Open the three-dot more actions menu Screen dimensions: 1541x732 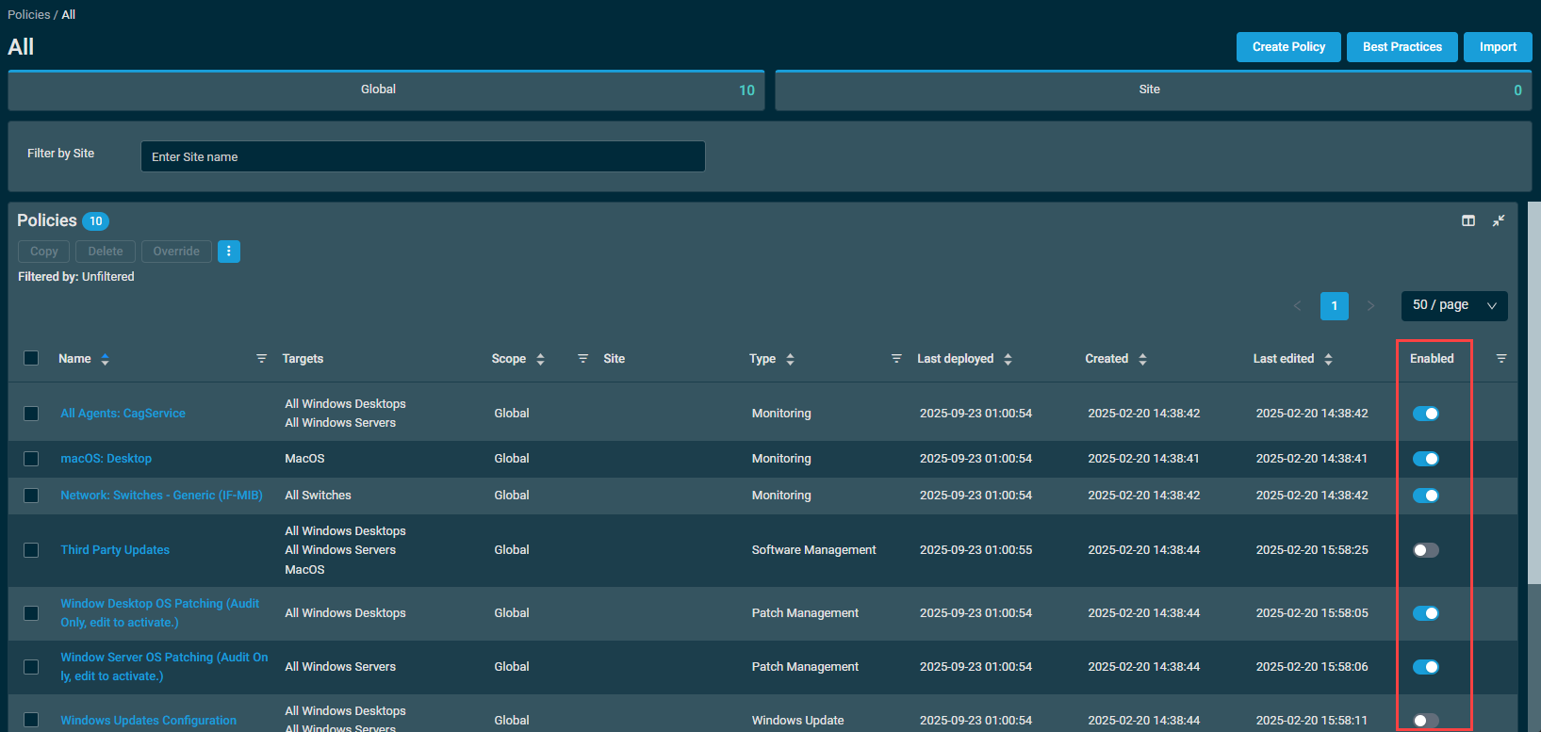[228, 252]
